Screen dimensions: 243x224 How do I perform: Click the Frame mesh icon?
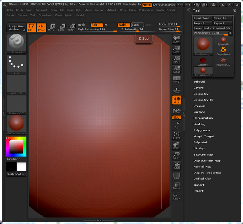(x=177, y=135)
